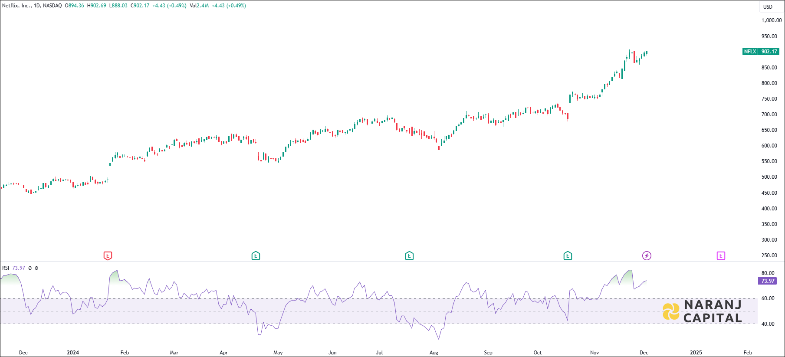Viewport: 785px width, 357px height.
Task: Click the 800.00 price axis label
Action: [x=769, y=83]
